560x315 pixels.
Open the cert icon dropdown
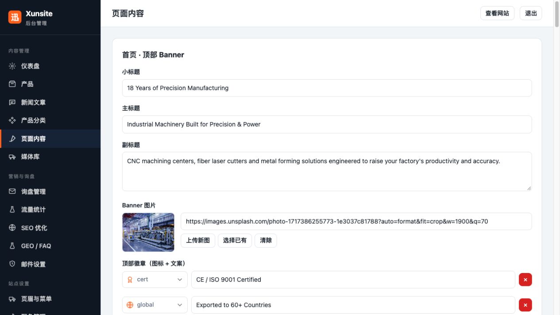point(154,280)
